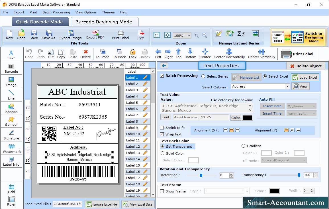The image size is (329, 209).
Task: Open the File menu
Action: (x=6, y=12)
